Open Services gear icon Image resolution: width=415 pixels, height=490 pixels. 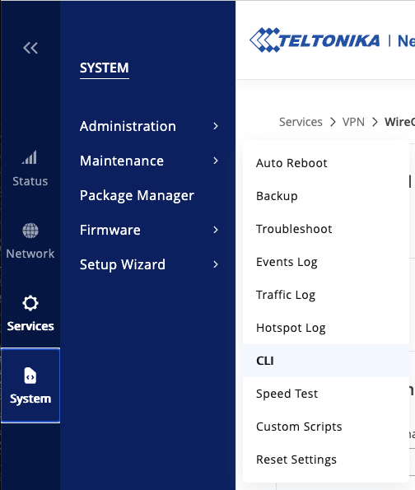click(30, 303)
